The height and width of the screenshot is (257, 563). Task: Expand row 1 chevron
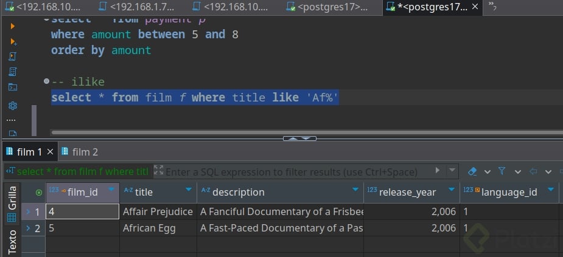[27, 211]
